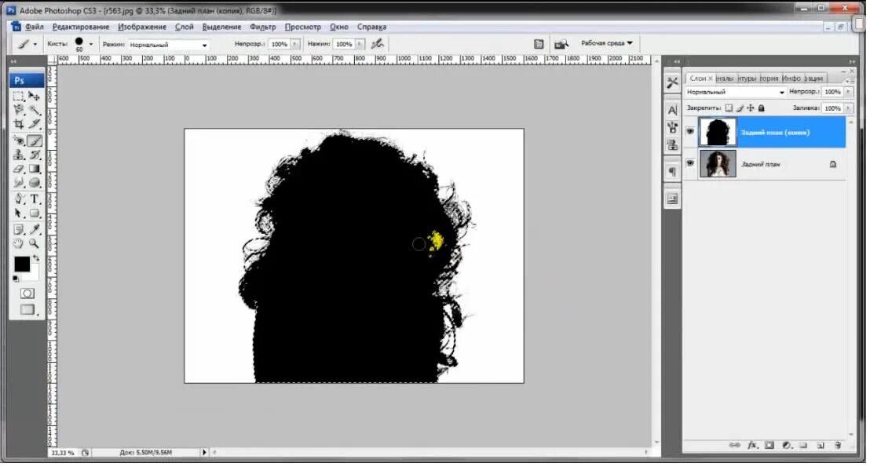Click the foreground color swatch
This screenshot has width=870, height=467.
tap(22, 265)
